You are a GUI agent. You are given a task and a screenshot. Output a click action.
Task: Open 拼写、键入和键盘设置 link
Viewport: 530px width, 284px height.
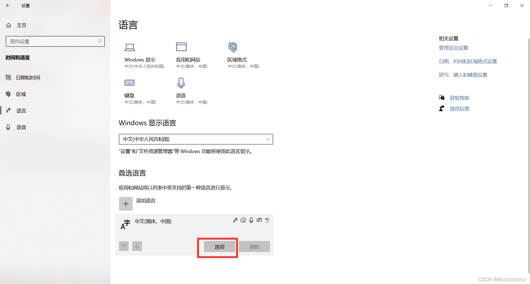point(463,75)
